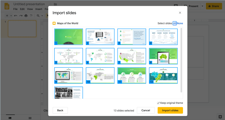Image resolution: width=225 pixels, height=120 pixels.
Task: Open filmstrip view icon at bottom left
Action: point(10,118)
